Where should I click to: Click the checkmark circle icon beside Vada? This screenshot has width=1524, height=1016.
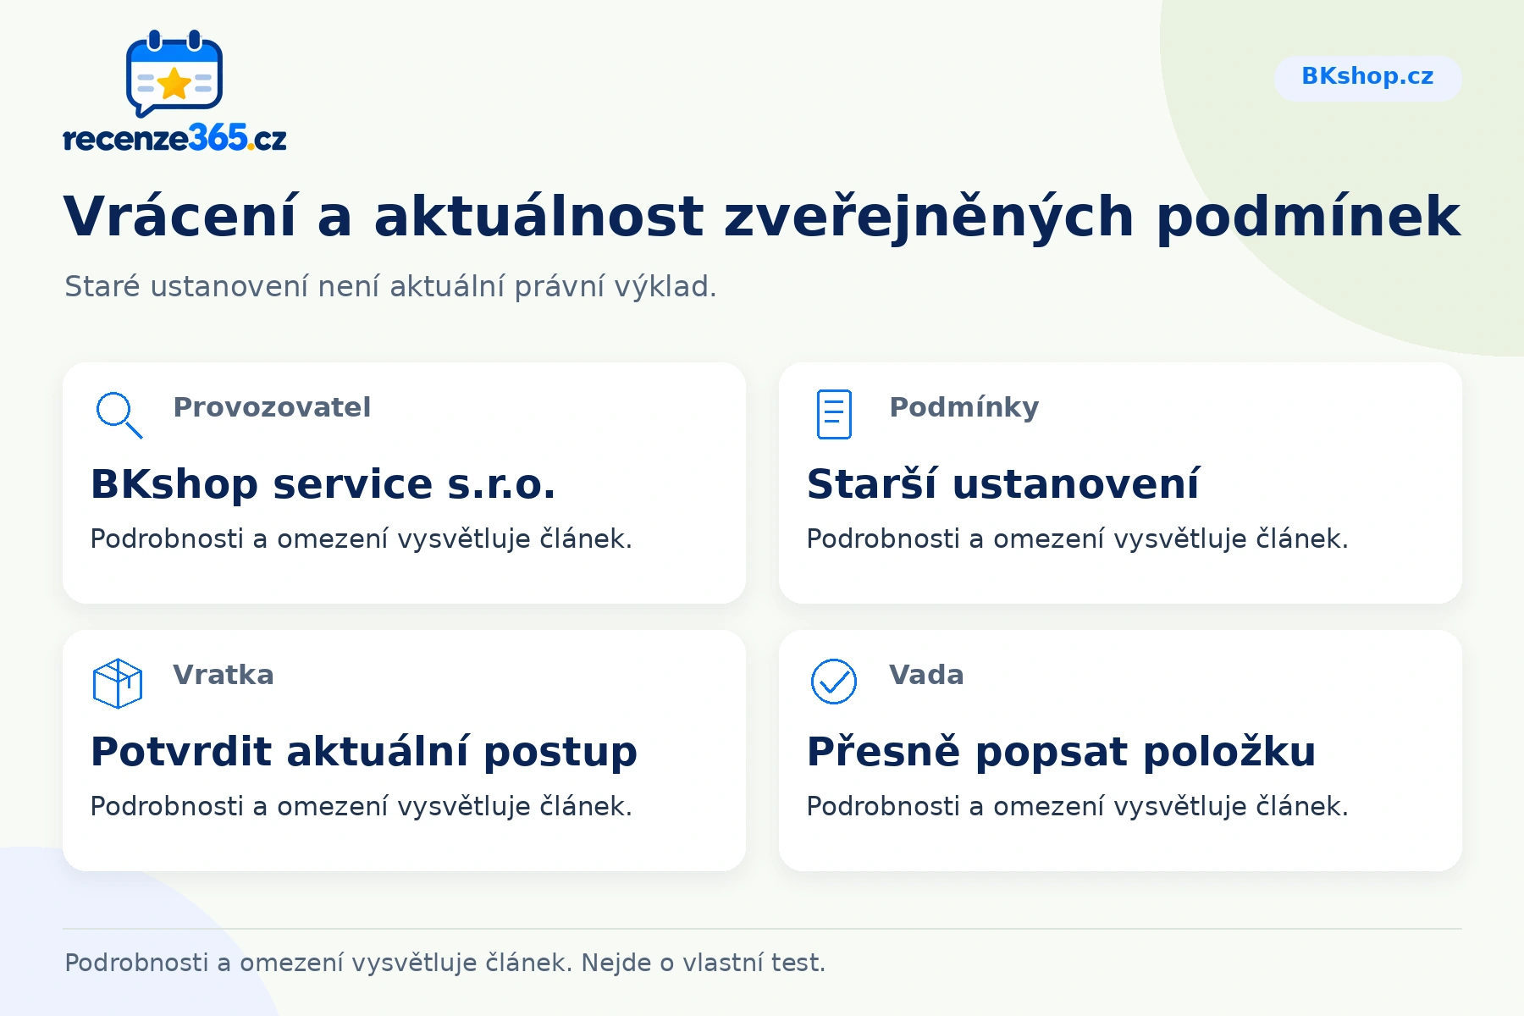click(834, 682)
